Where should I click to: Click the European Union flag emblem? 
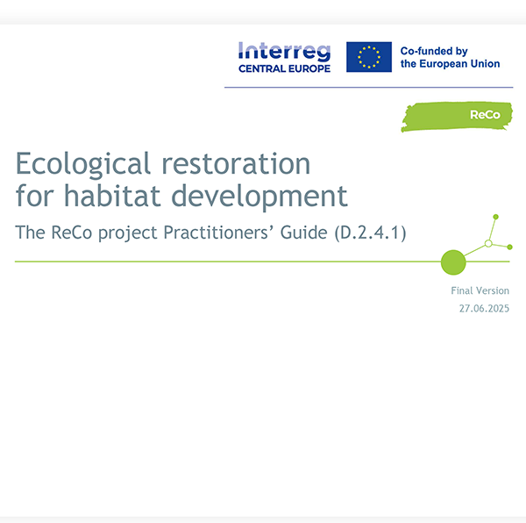368,57
